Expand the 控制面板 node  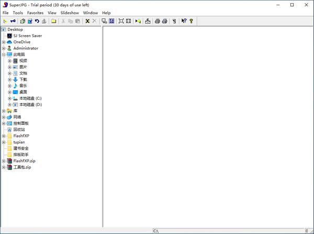[x=4, y=123]
